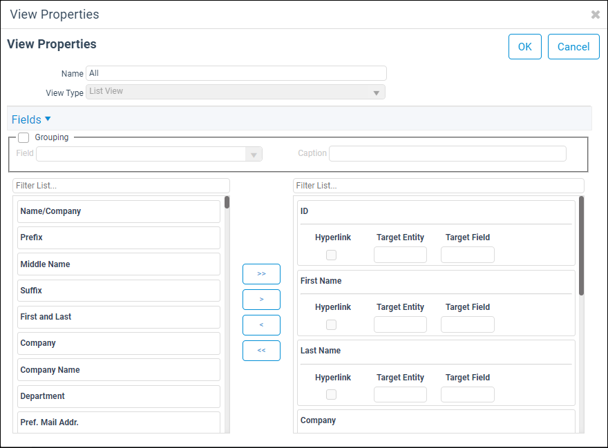Screen dimensions: 608x448
Task: Click the right list scrollbar thumb
Action: [581, 246]
